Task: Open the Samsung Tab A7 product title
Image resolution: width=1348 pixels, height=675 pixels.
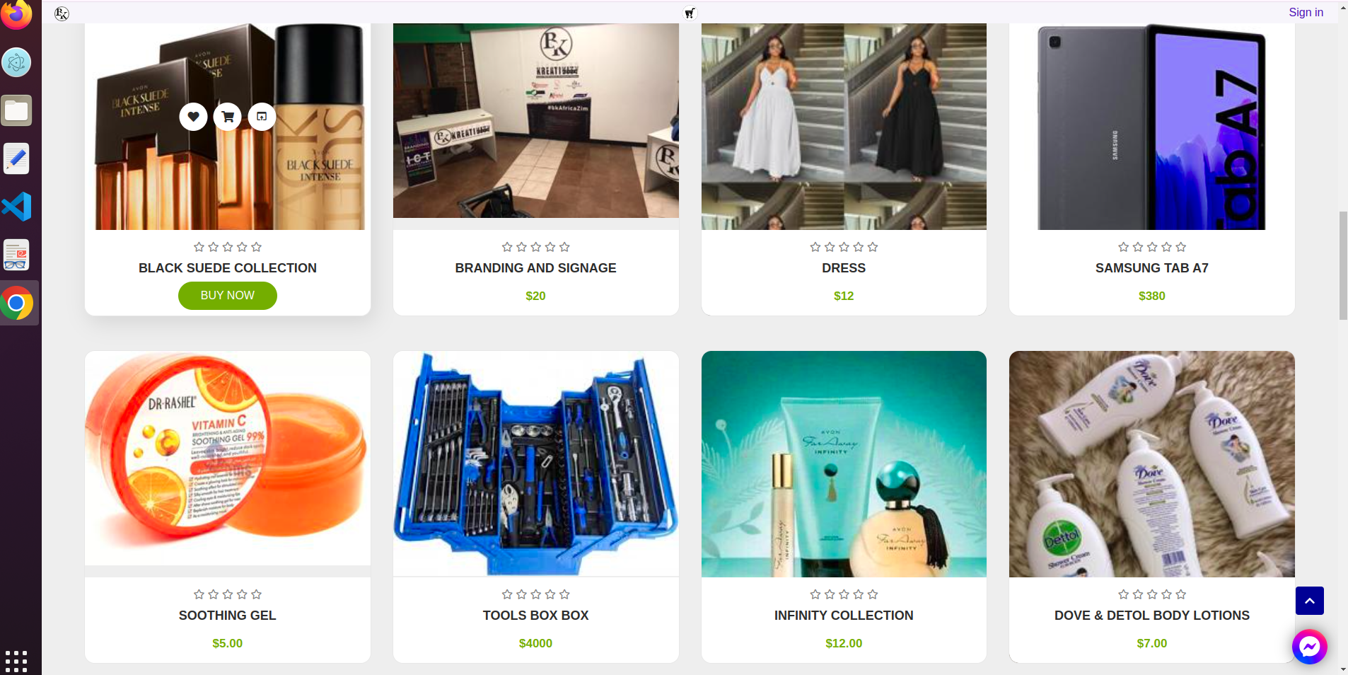Action: click(1151, 268)
